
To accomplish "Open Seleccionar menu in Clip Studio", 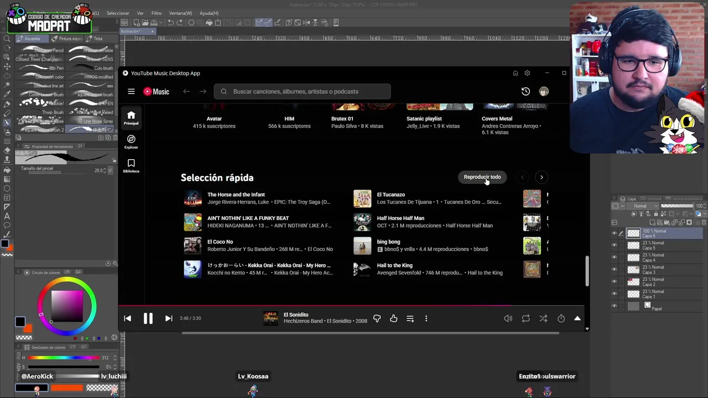I will click(118, 13).
